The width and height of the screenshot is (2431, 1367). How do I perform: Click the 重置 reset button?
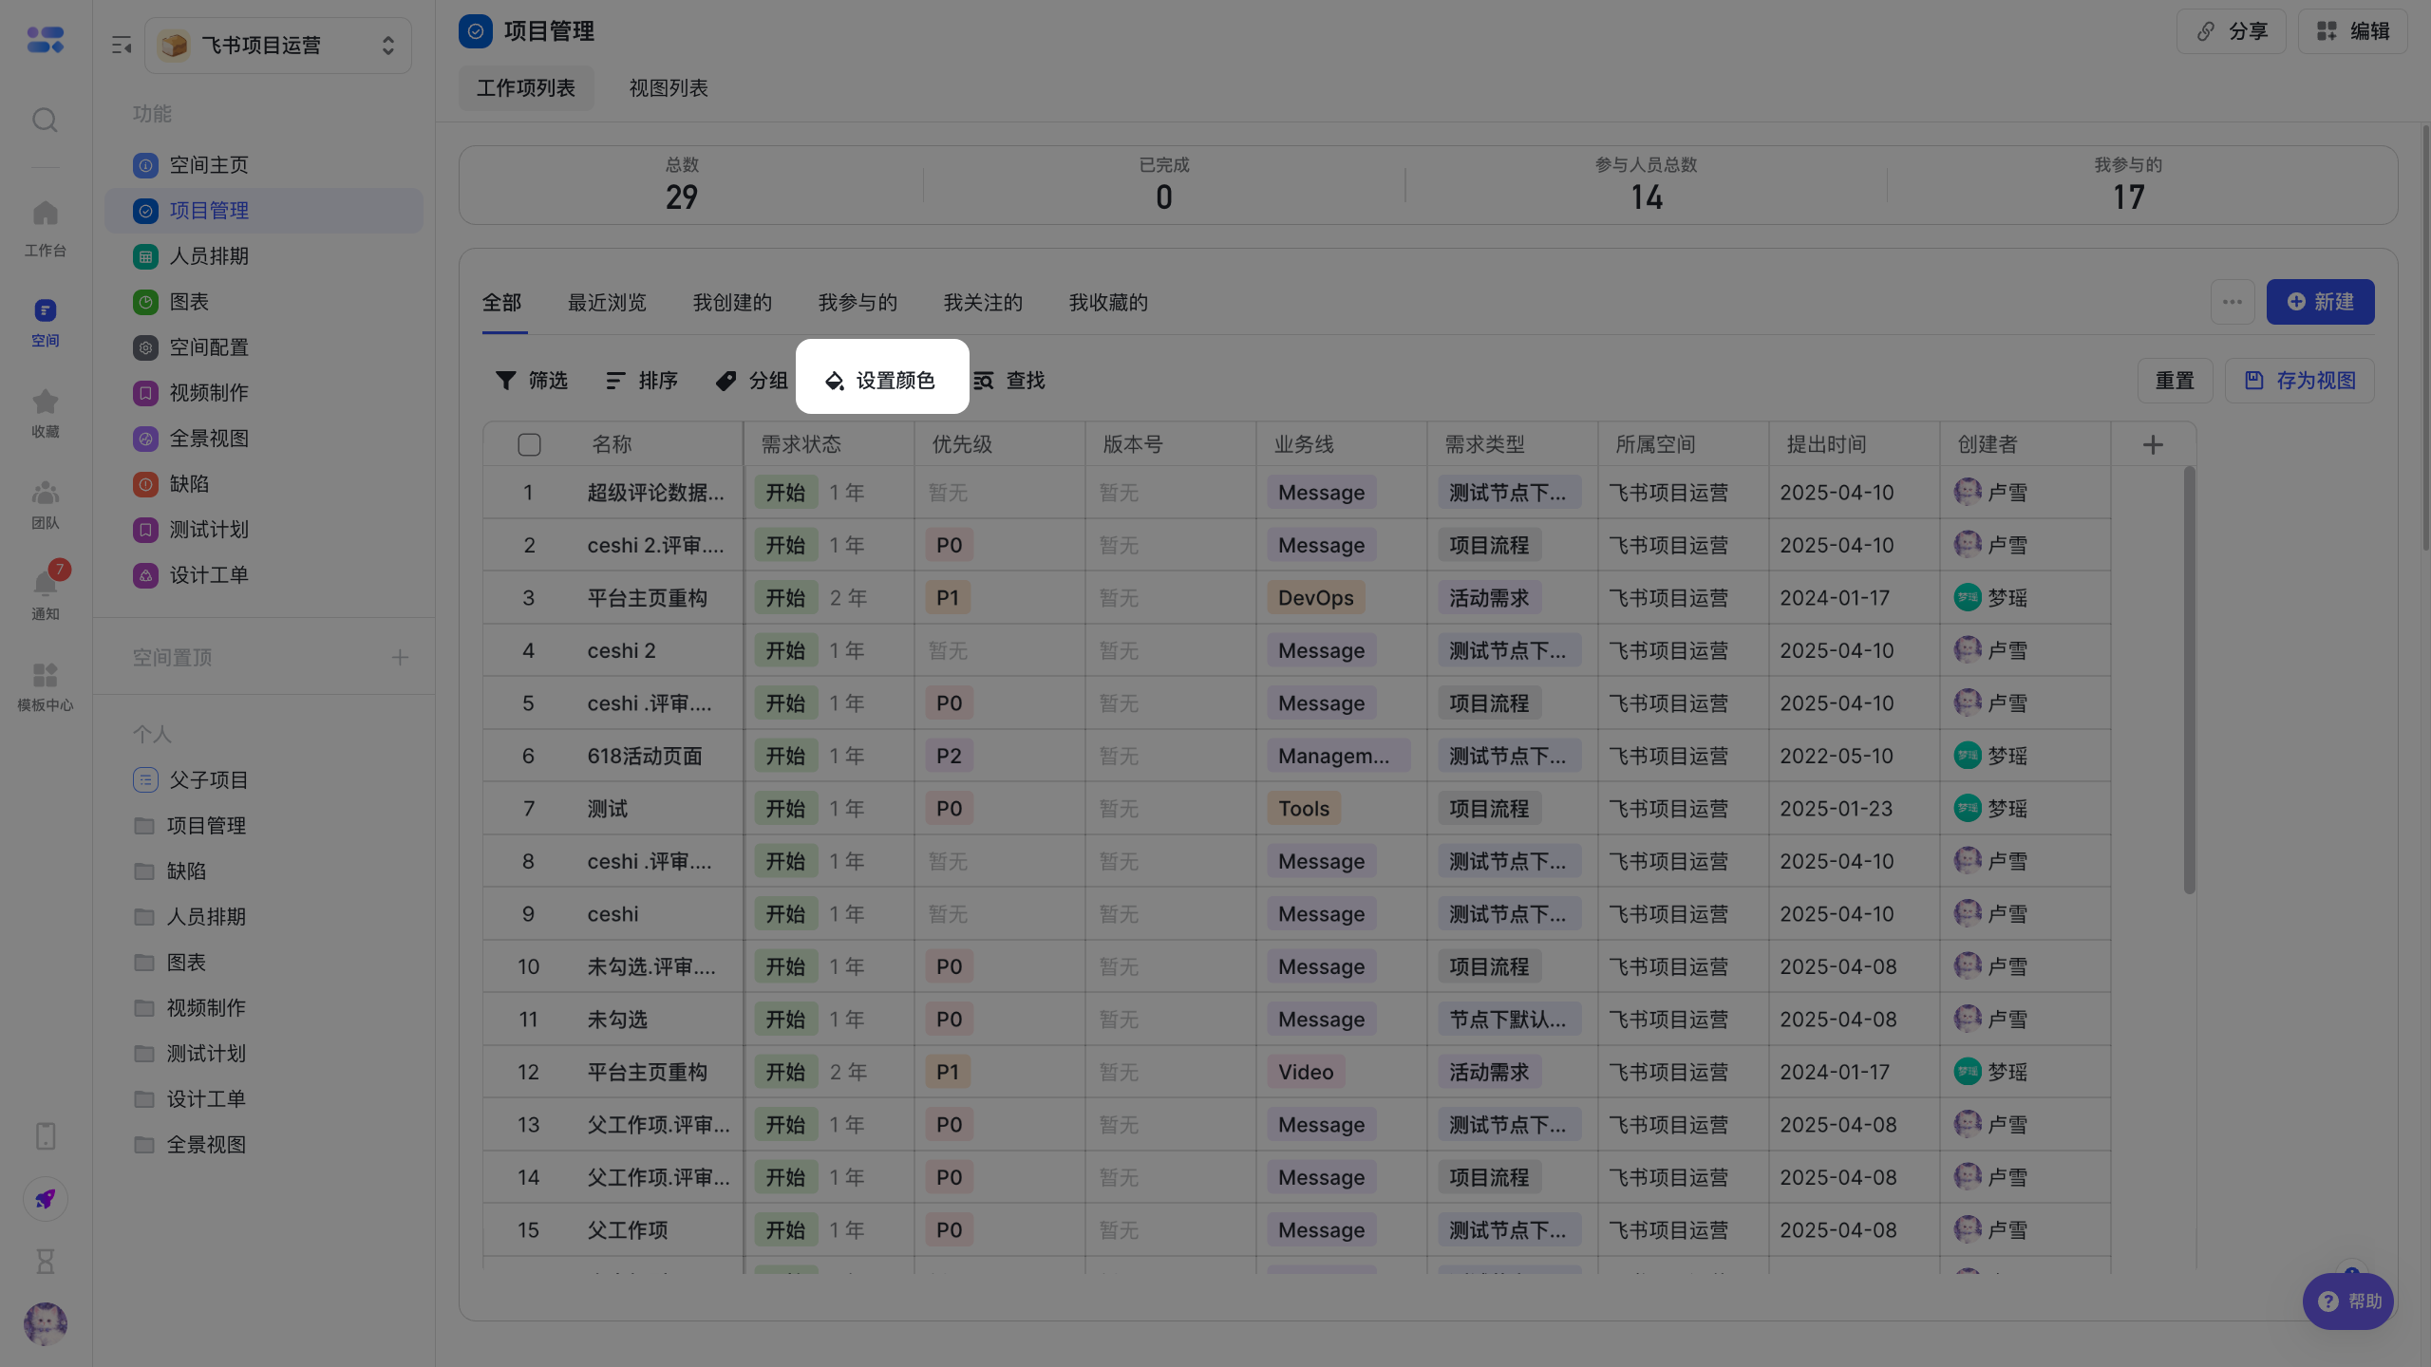2175,381
